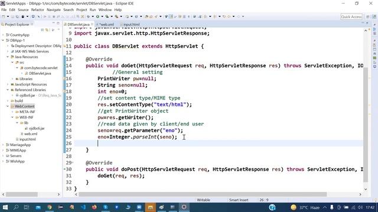Click the volume icon in system tray
This screenshot has height=212, width=378.
tap(360, 207)
